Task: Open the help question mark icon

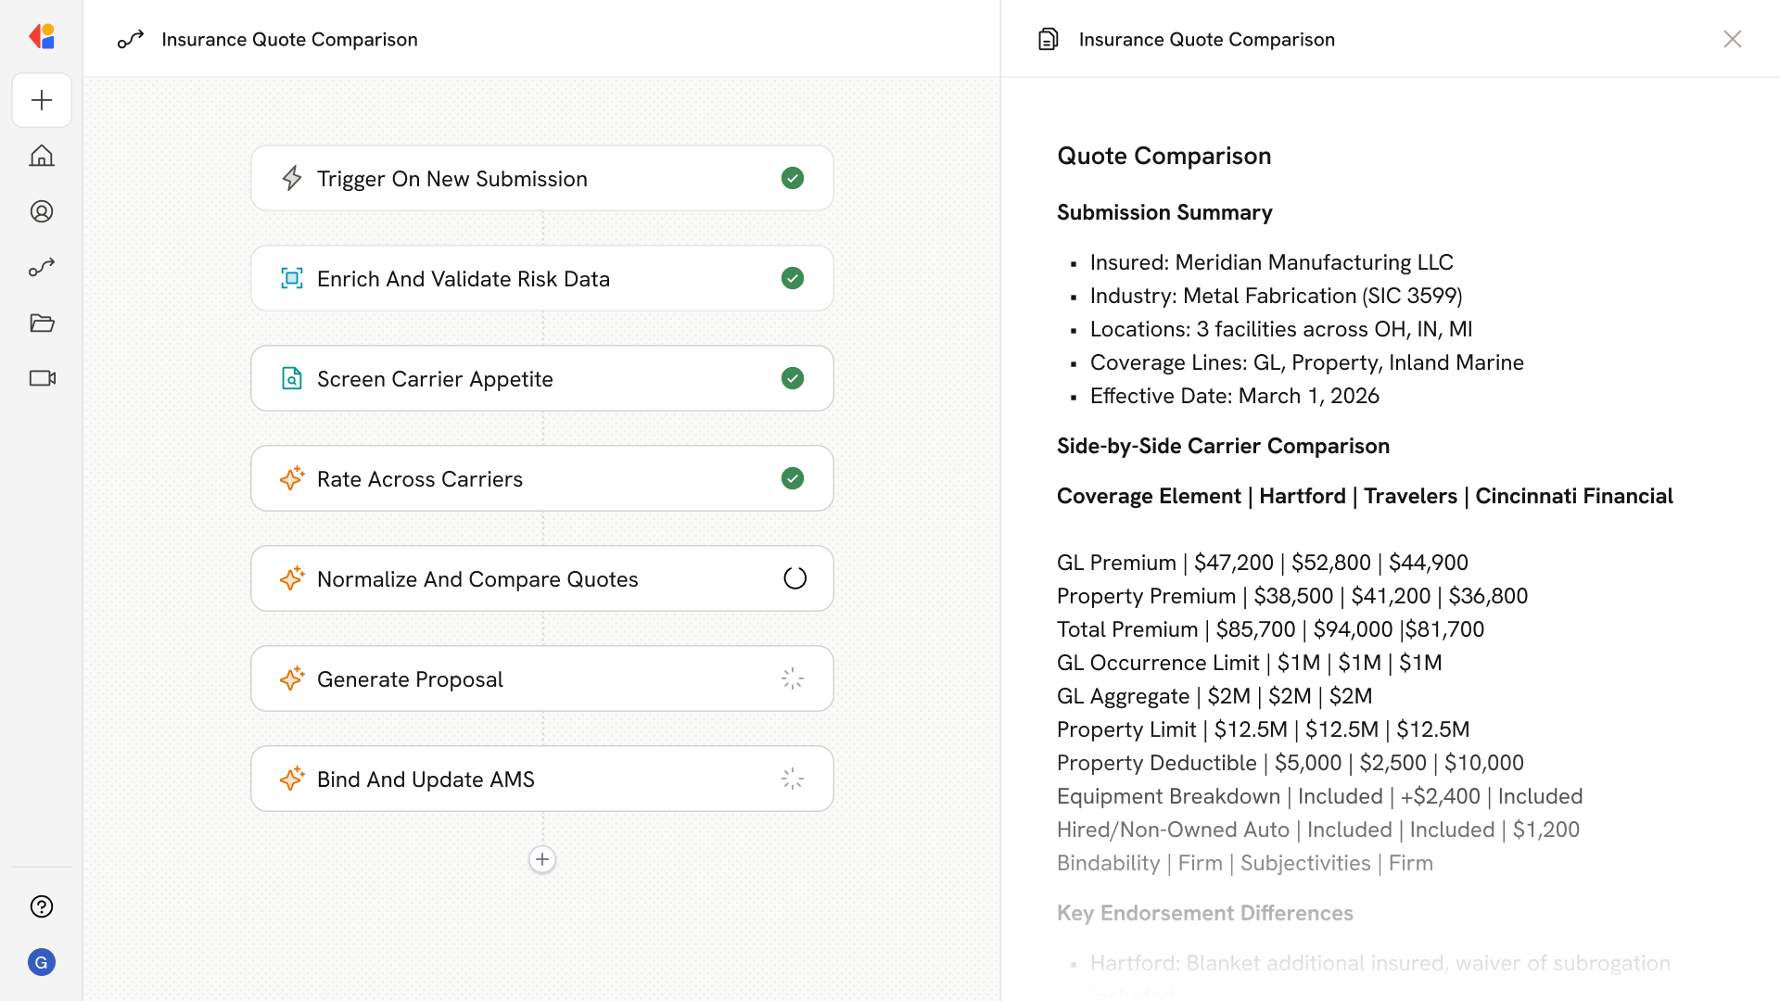Action: click(x=42, y=906)
